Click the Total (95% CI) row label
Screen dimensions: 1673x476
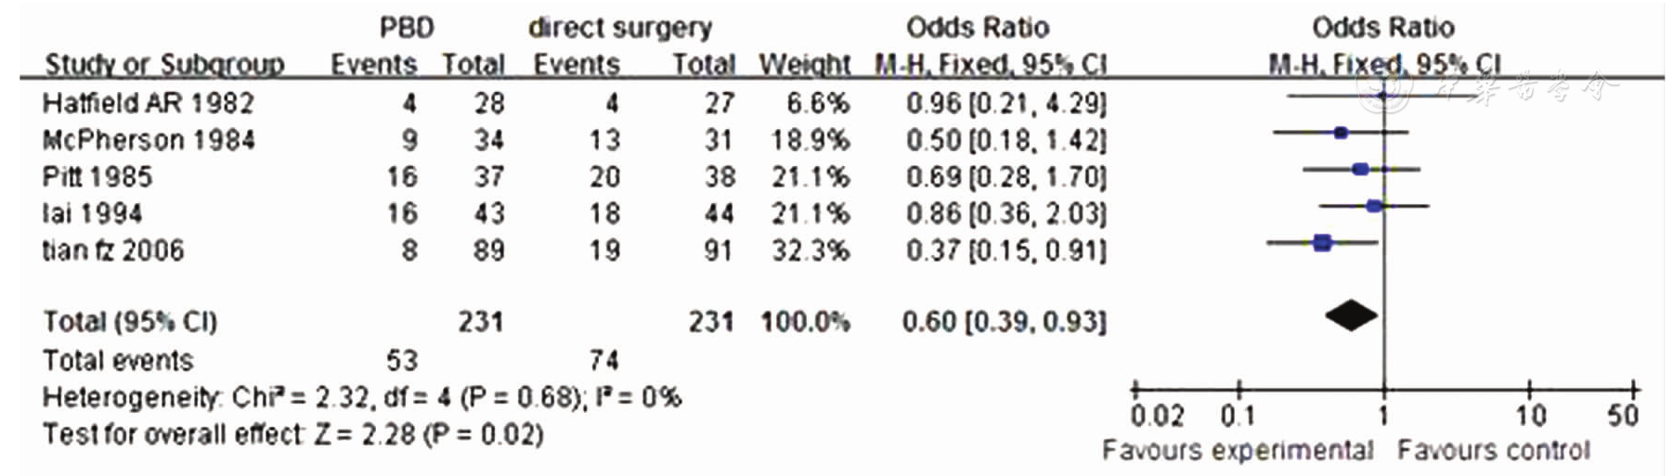(130, 322)
